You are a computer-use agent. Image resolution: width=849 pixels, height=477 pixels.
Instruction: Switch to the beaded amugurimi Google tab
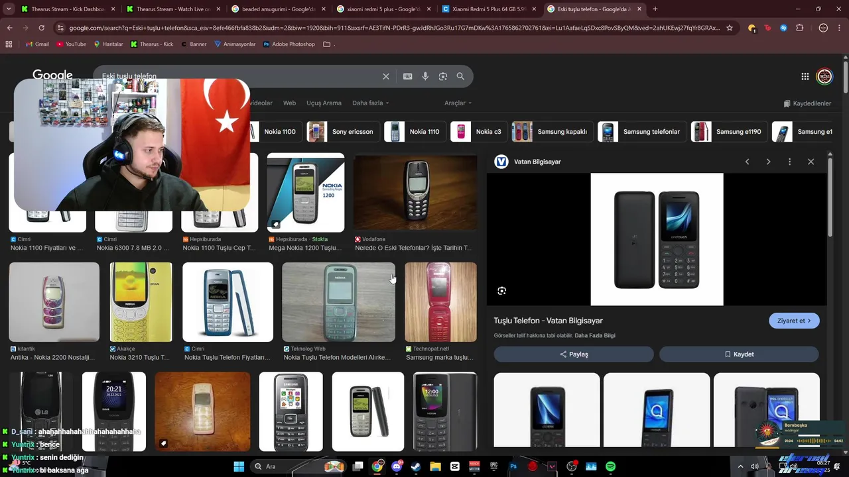click(279, 9)
